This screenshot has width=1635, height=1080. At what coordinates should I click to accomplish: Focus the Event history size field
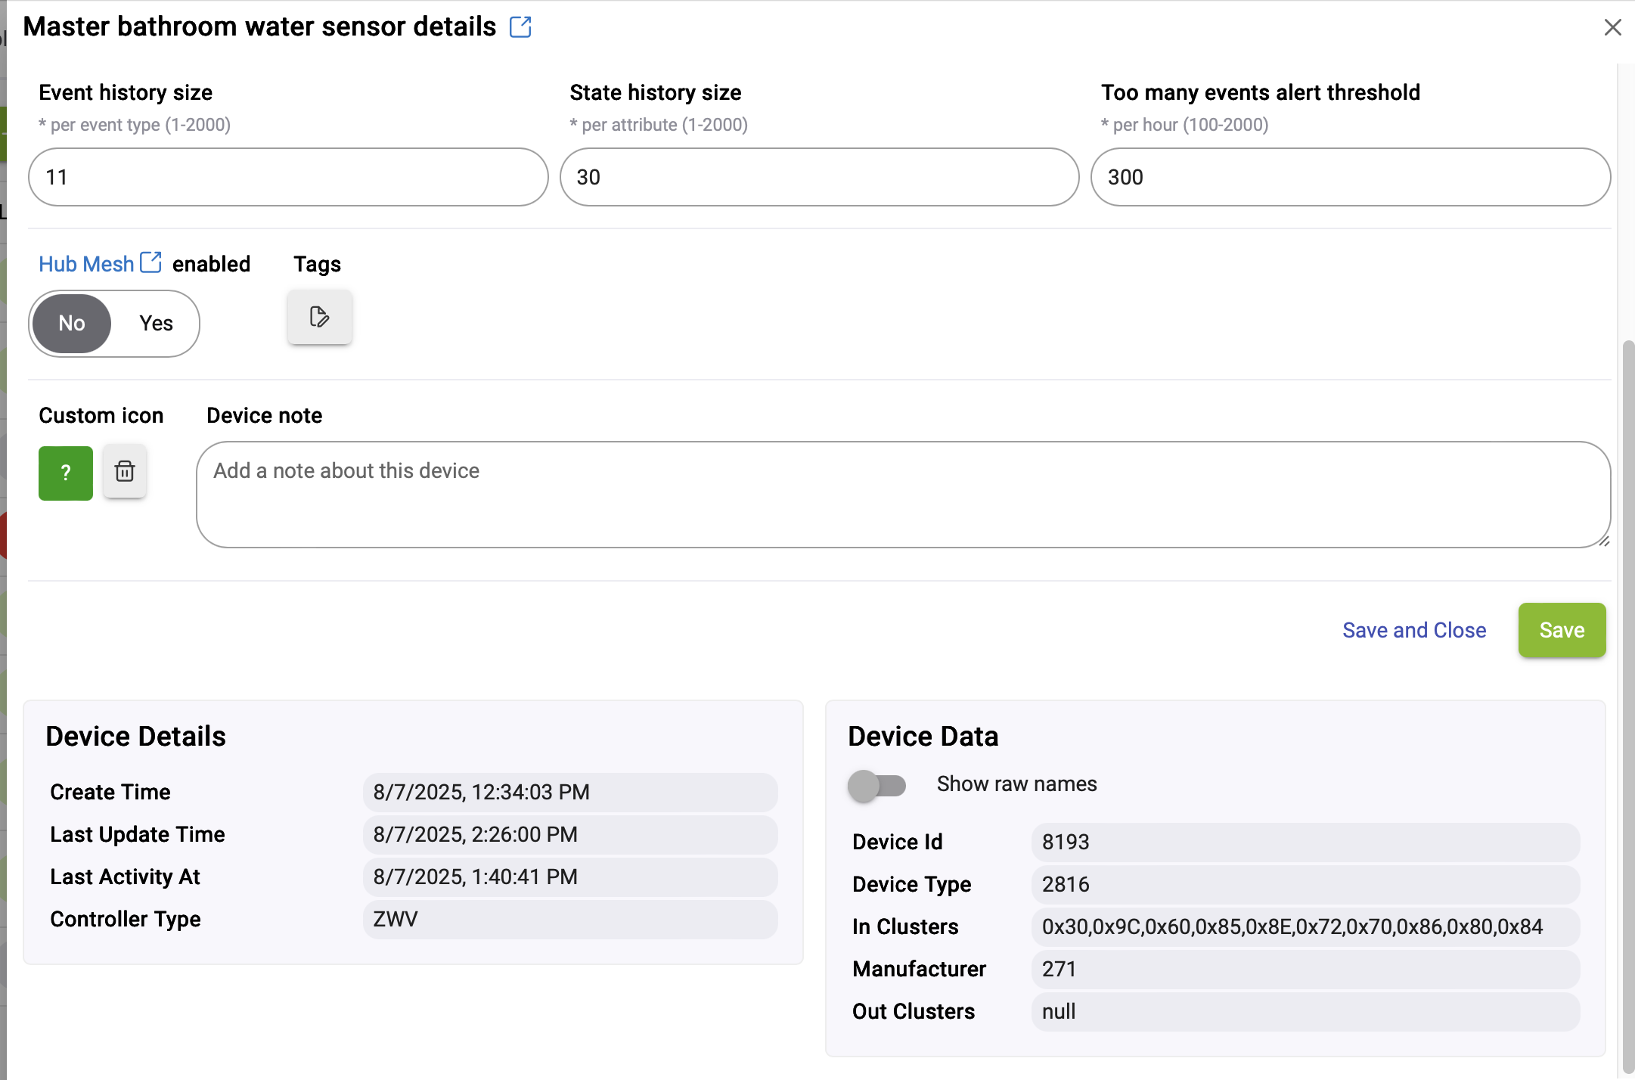point(288,177)
